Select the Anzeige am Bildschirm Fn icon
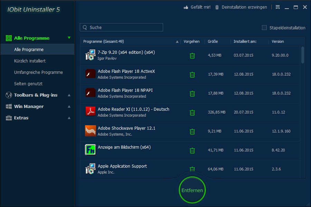Screen dimensions: 311x207 point(91,149)
